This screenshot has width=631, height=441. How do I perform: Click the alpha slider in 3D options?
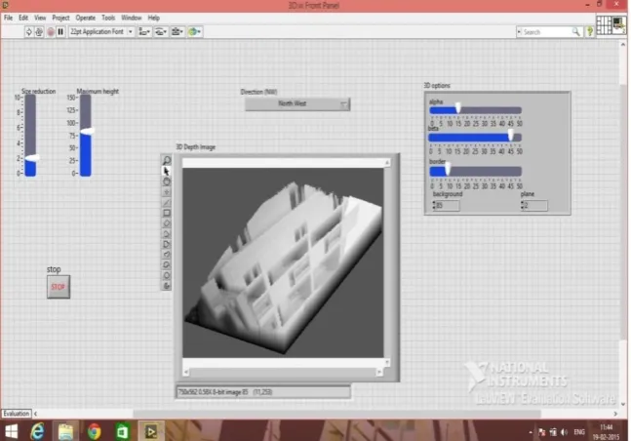pos(475,110)
